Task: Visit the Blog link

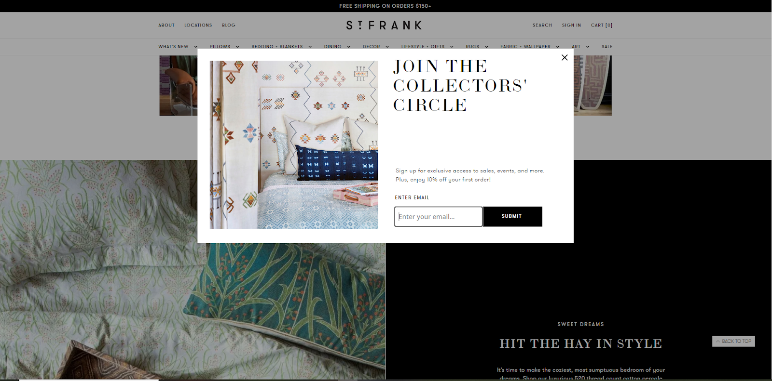Action: [x=229, y=25]
